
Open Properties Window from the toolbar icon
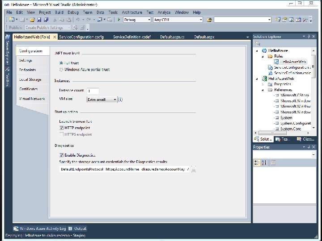pyautogui.click(x=284, y=20)
